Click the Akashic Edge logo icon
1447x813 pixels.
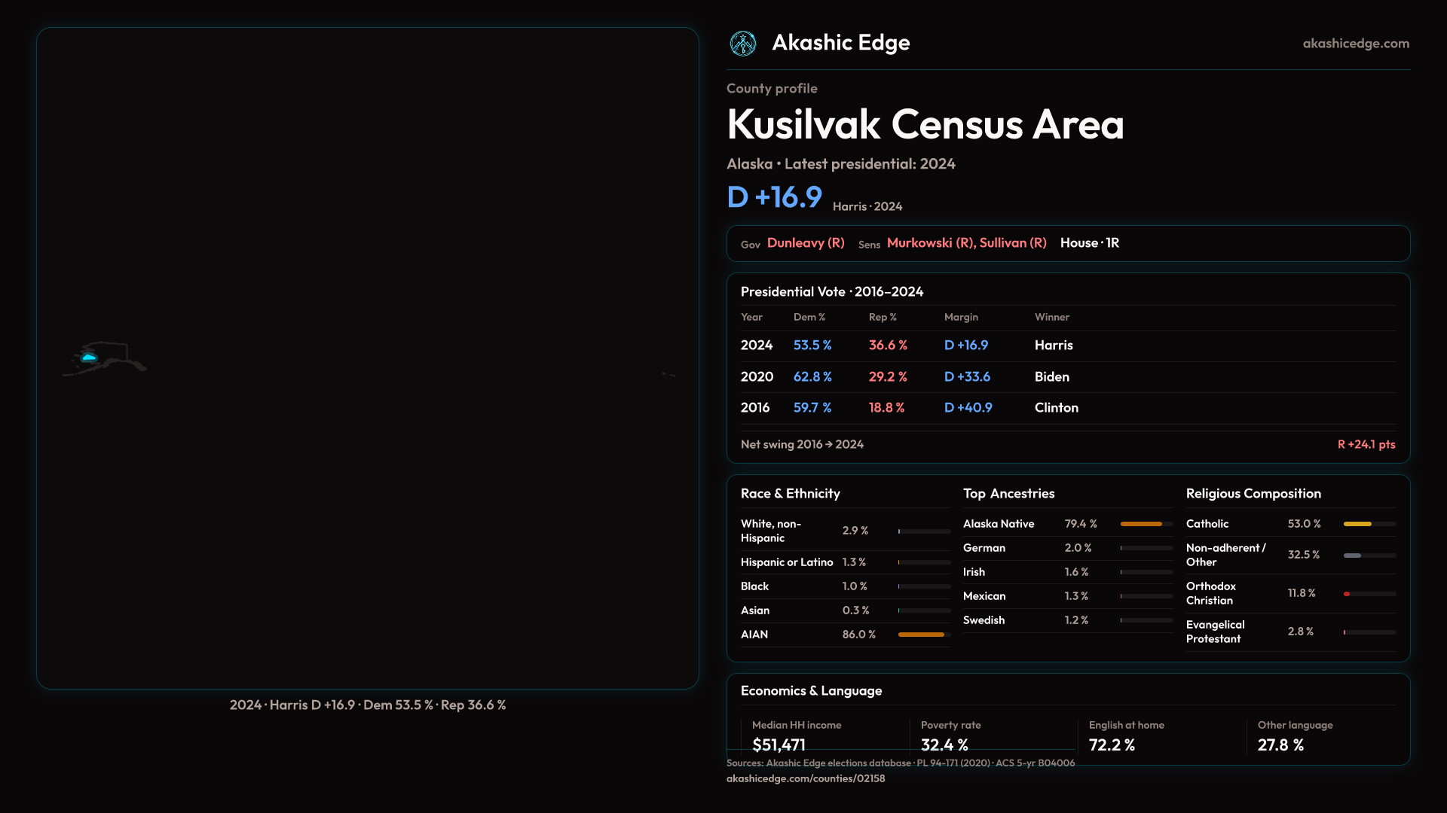tap(743, 44)
